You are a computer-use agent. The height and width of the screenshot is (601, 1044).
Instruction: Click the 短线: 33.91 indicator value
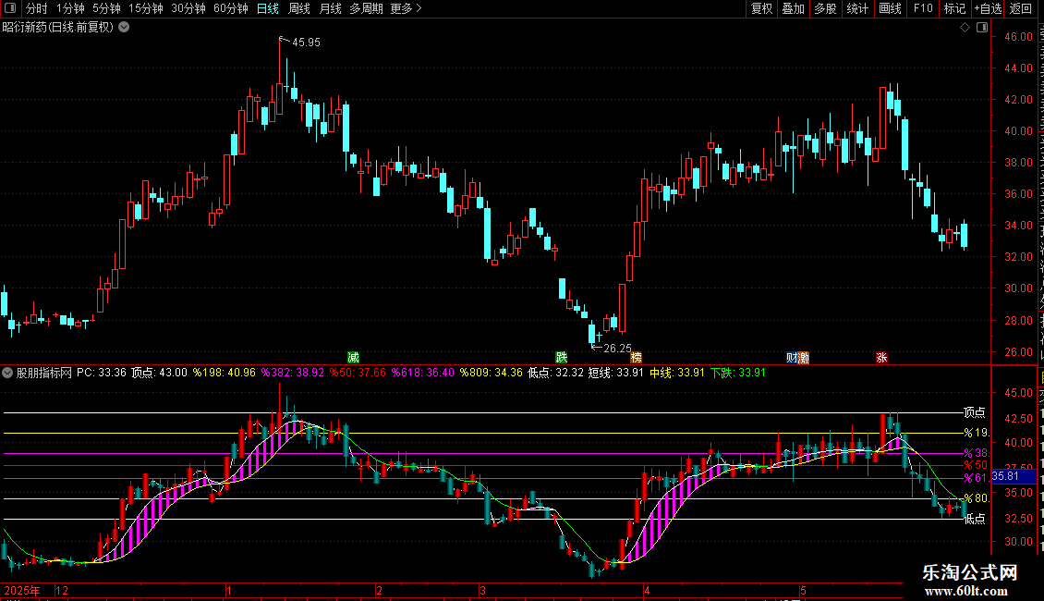click(616, 373)
